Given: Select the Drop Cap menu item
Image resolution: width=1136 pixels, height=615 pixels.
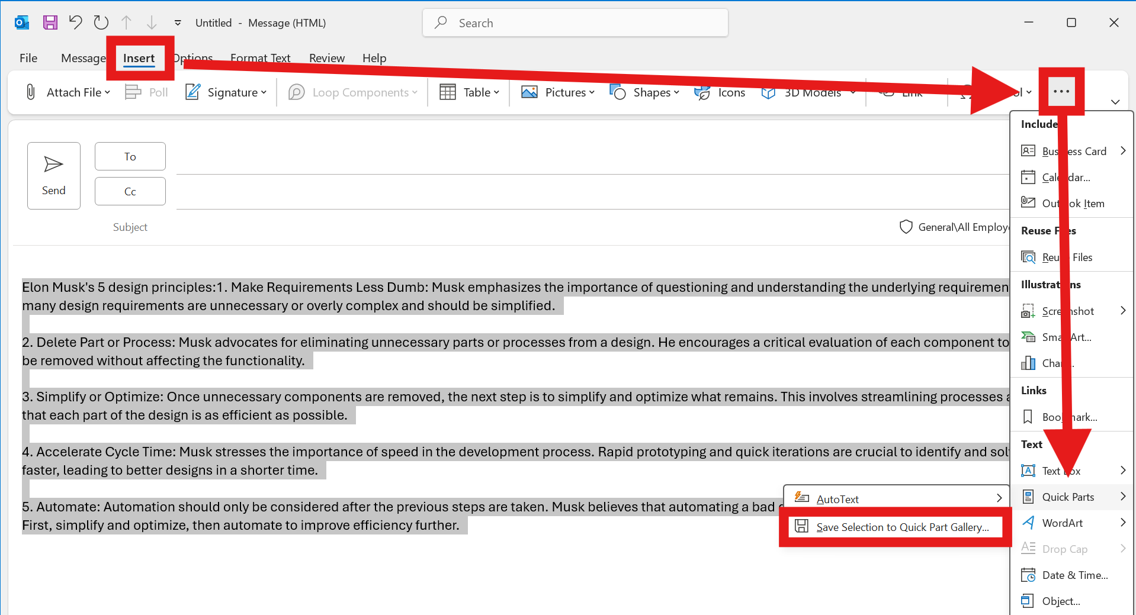Looking at the screenshot, I should 1072,549.
